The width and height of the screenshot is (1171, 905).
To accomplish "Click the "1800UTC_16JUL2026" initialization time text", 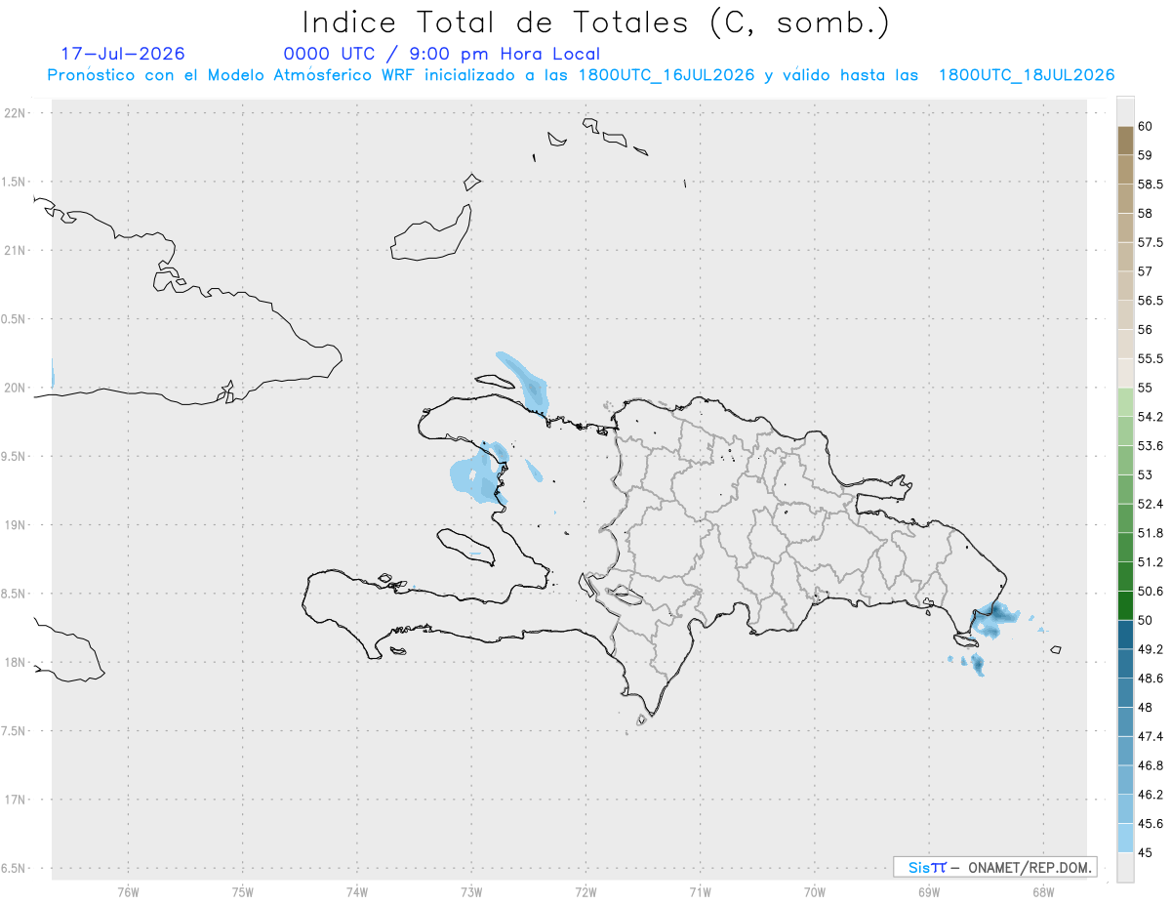I will pyautogui.click(x=666, y=75).
